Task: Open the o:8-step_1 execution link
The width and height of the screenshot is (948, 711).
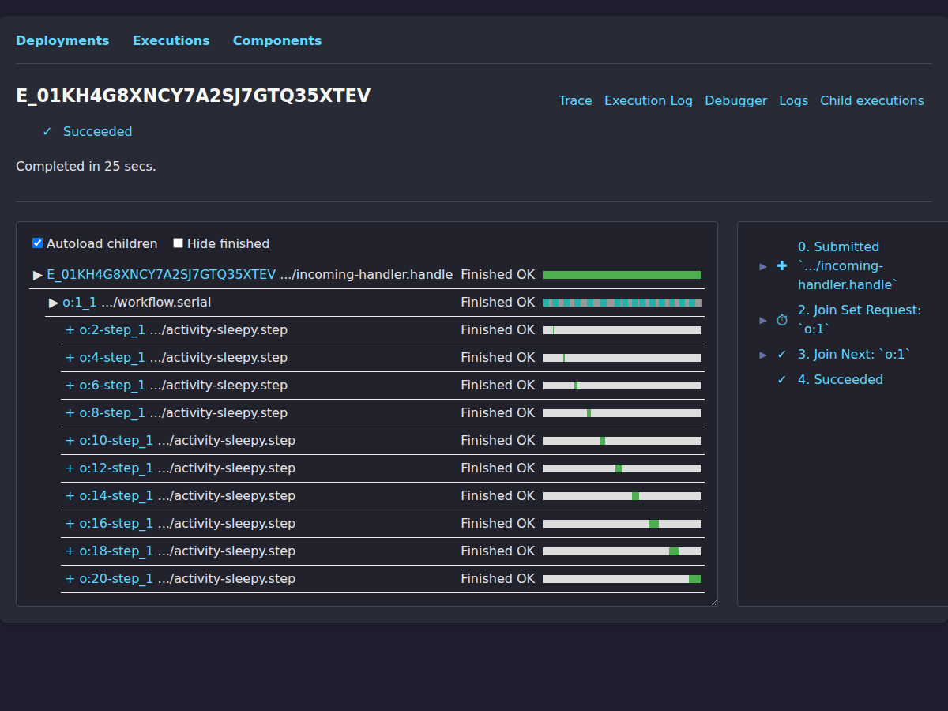Action: pyautogui.click(x=112, y=413)
